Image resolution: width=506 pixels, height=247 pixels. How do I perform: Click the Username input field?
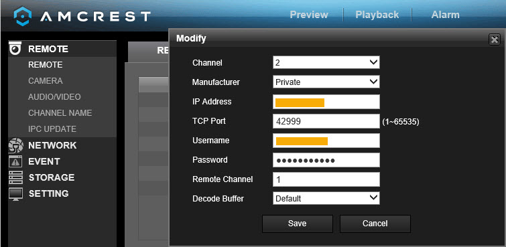(326, 141)
